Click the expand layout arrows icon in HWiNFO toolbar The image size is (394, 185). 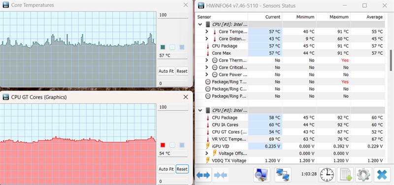(x=203, y=175)
